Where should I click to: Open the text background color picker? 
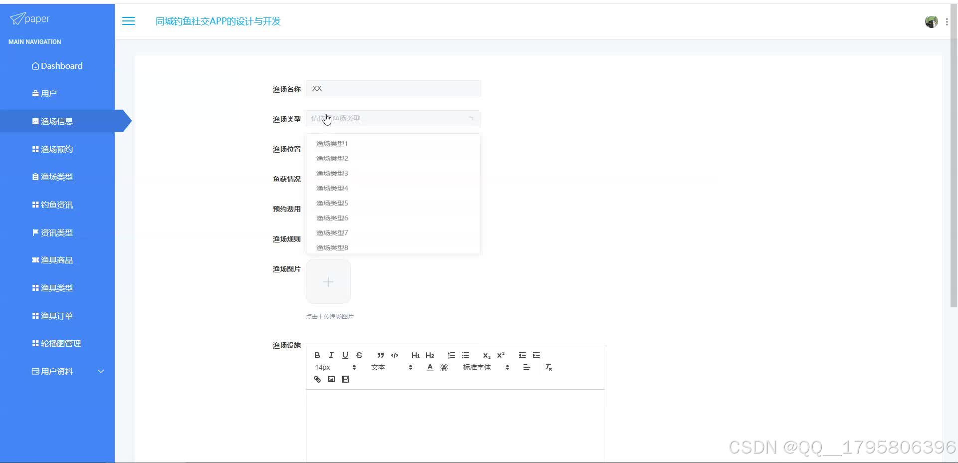pos(444,367)
